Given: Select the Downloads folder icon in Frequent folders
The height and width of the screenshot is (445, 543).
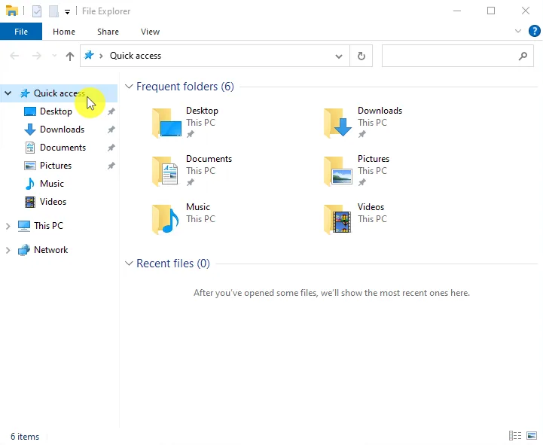Looking at the screenshot, I should tap(338, 123).
